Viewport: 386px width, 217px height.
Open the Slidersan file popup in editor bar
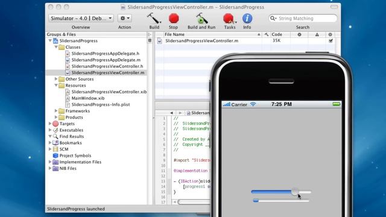198,113
